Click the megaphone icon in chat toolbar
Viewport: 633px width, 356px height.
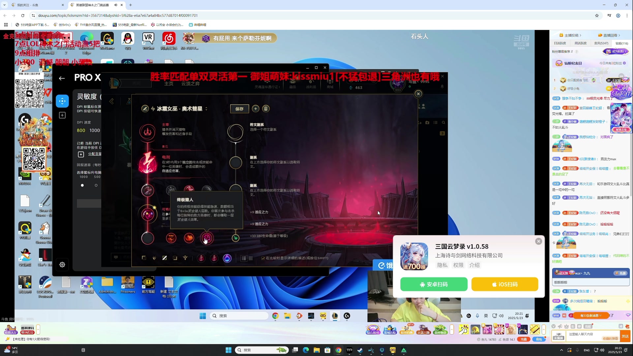[x=560, y=326]
